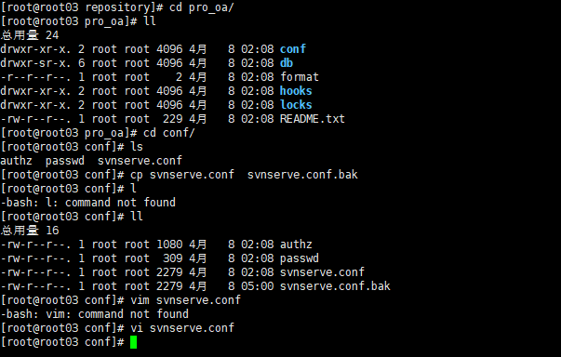Screen dimensions: 561x357
Task: Click authz in the ls output line
Action: 17,161
